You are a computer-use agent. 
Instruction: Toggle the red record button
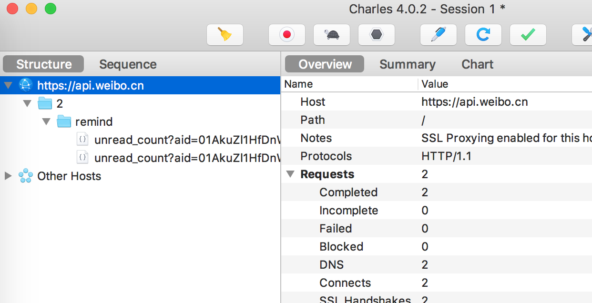click(287, 35)
